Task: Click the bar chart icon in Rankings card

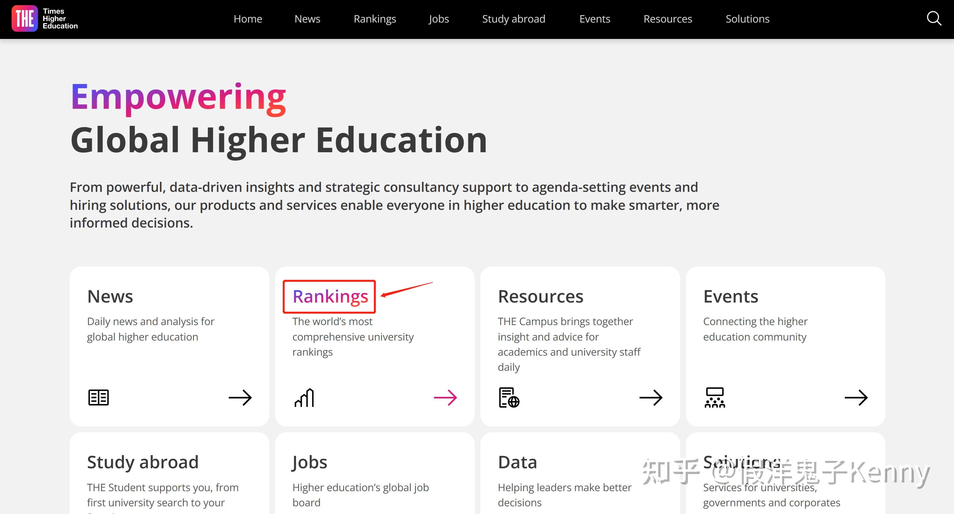Action: pyautogui.click(x=304, y=397)
